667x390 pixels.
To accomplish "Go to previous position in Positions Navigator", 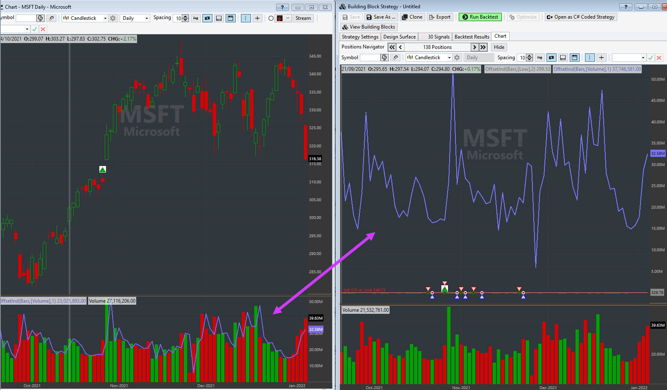I will (x=400, y=47).
